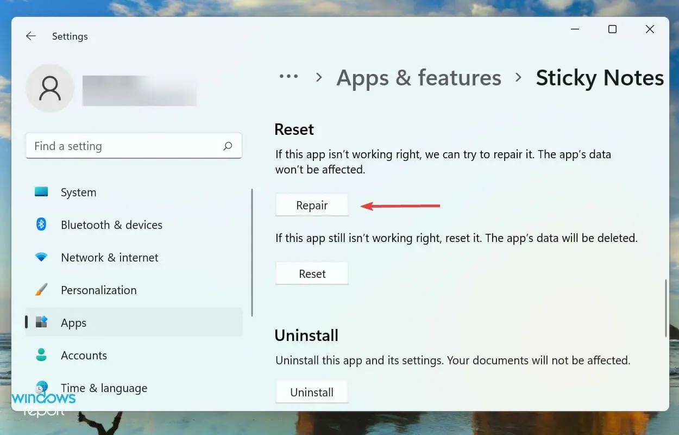
Task: Maximize the Settings window
Action: [x=612, y=29]
